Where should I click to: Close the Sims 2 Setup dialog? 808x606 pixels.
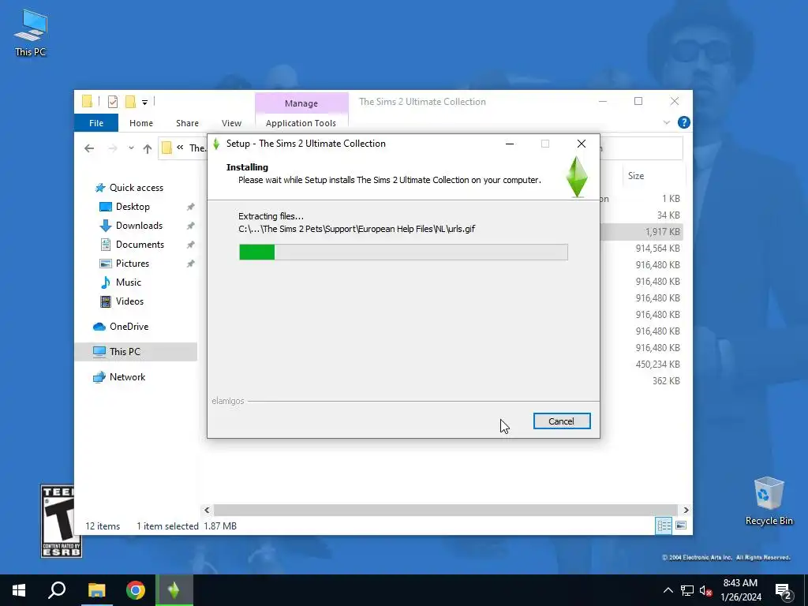point(582,144)
